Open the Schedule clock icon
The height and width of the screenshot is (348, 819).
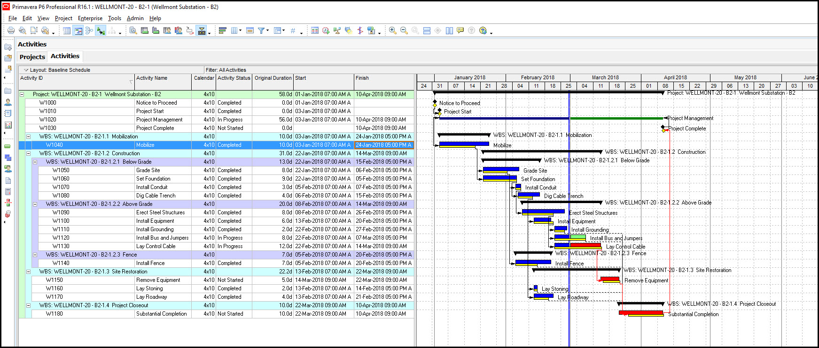pos(326,30)
